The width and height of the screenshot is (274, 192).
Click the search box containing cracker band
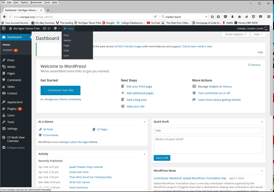(183, 17)
